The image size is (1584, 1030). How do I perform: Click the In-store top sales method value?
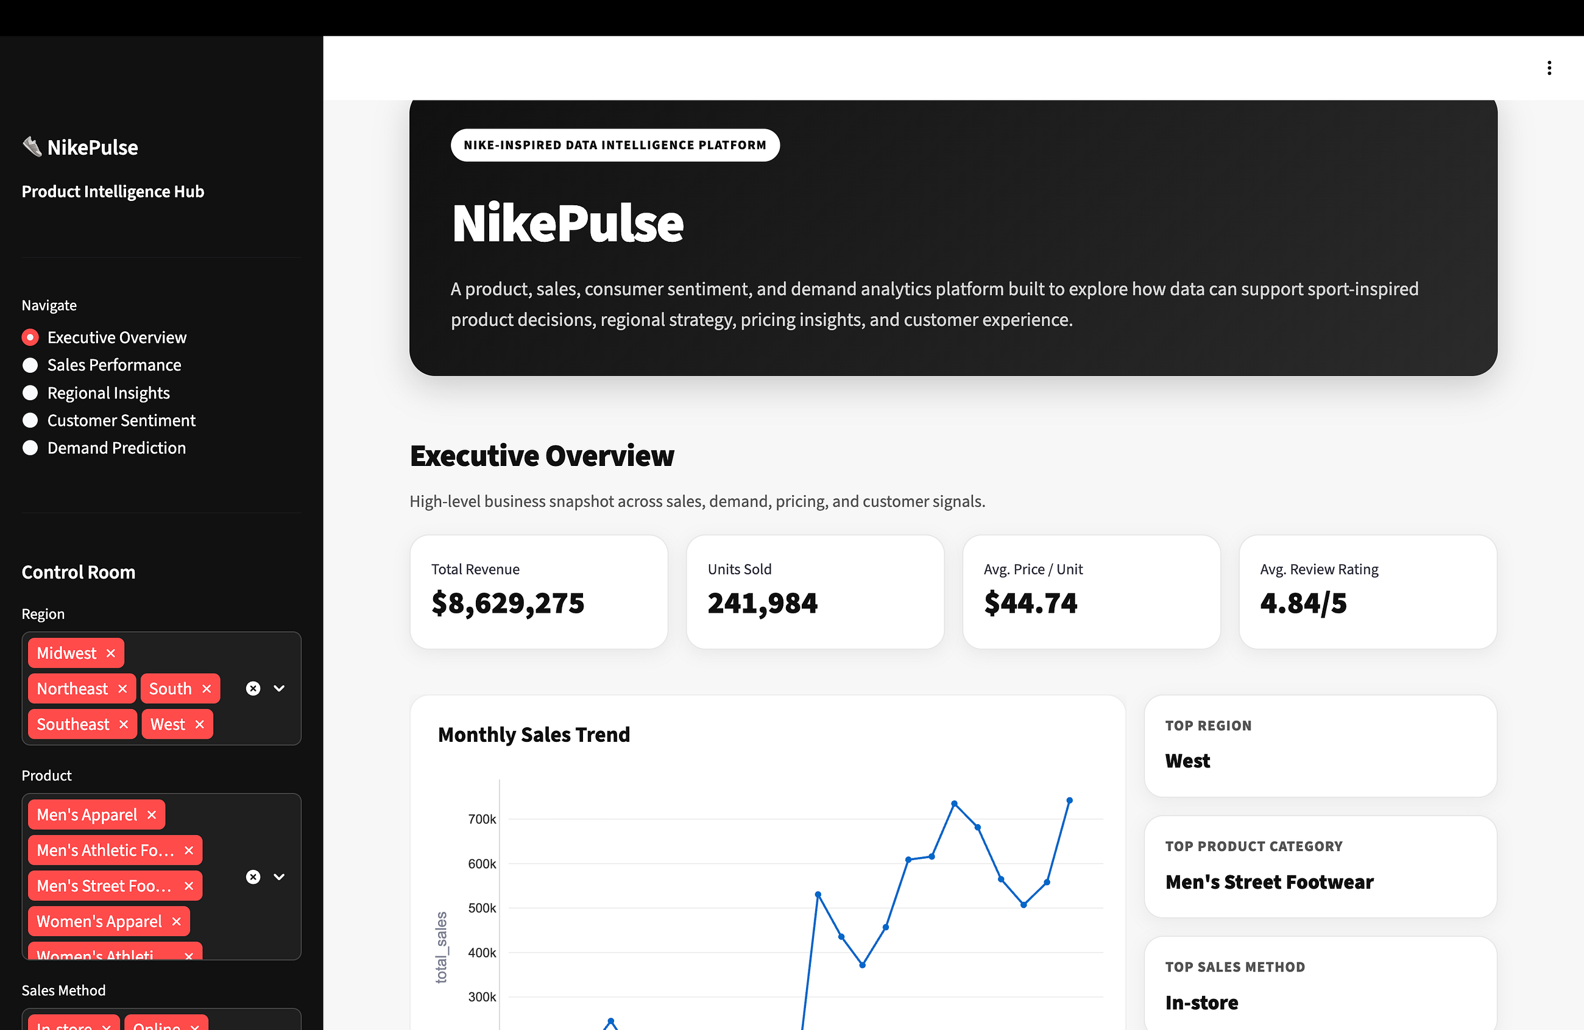coord(1201,1003)
